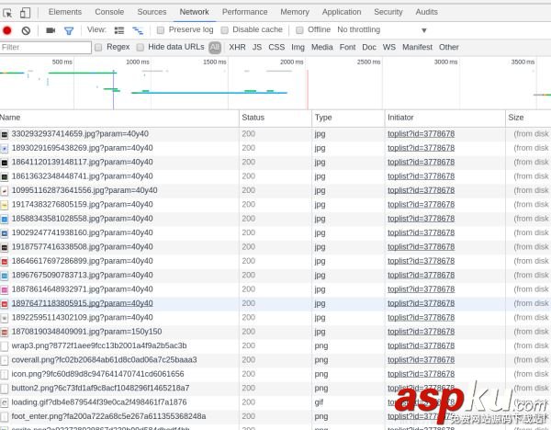Sort by the Name column header
551x430 pixels.
coord(119,118)
